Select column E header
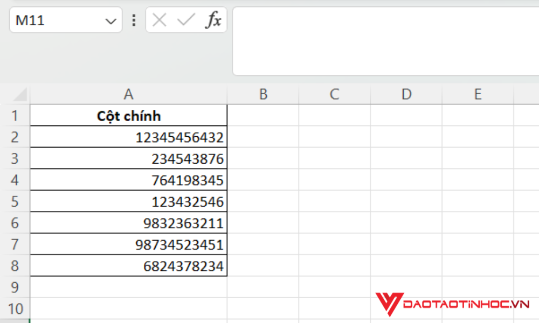539x323 pixels. pos(478,93)
